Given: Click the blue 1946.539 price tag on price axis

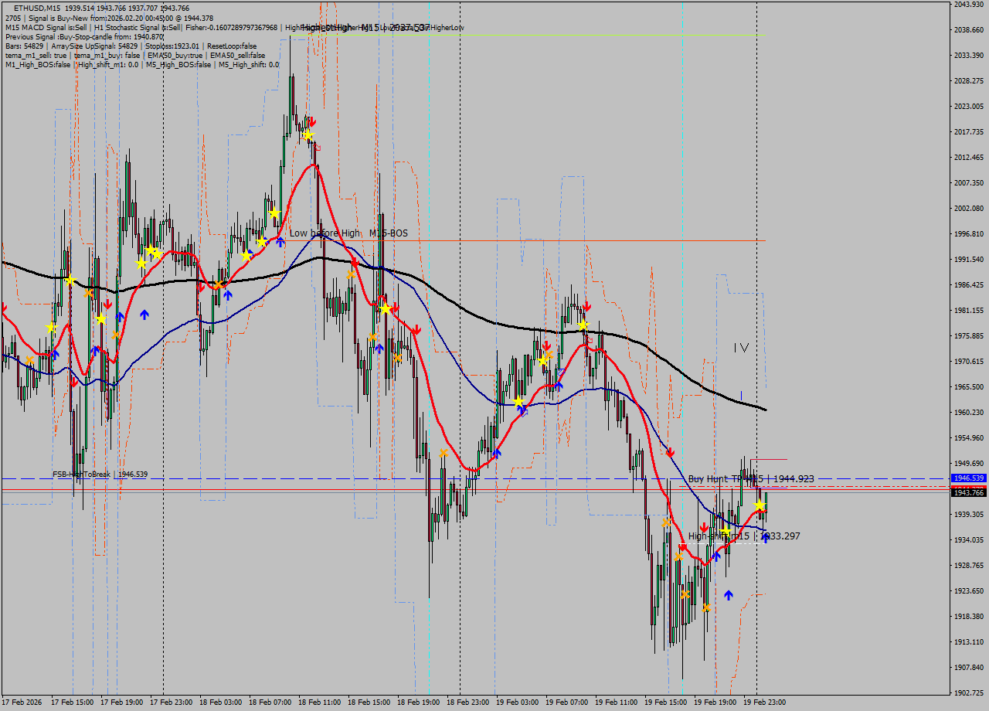Looking at the screenshot, I should point(968,478).
